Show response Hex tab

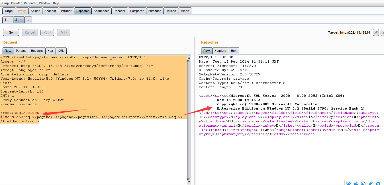click(x=234, y=51)
